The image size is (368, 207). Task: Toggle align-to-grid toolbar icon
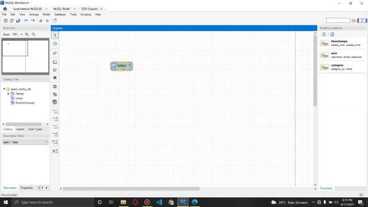(47, 21)
